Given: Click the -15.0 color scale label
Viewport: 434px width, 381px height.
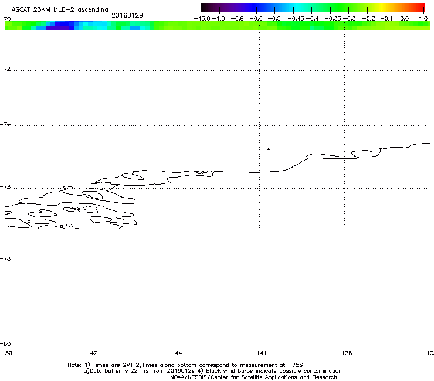Looking at the screenshot, I should 202,19.
